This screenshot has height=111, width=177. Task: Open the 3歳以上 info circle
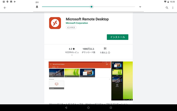click(x=109, y=53)
